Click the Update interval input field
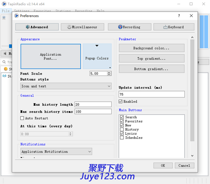Screen dimensions: 210x184 tap(152, 94)
